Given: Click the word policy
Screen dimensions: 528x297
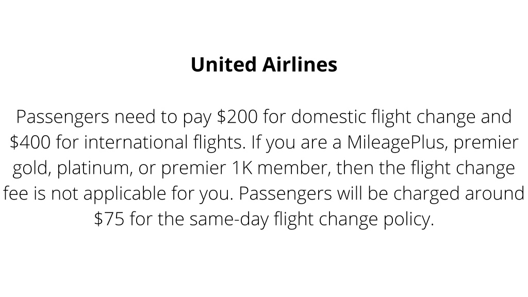Looking at the screenshot, I should [409, 220].
